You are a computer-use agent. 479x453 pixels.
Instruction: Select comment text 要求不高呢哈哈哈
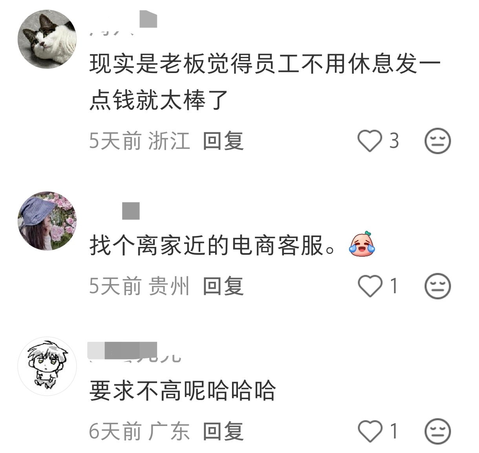(183, 391)
